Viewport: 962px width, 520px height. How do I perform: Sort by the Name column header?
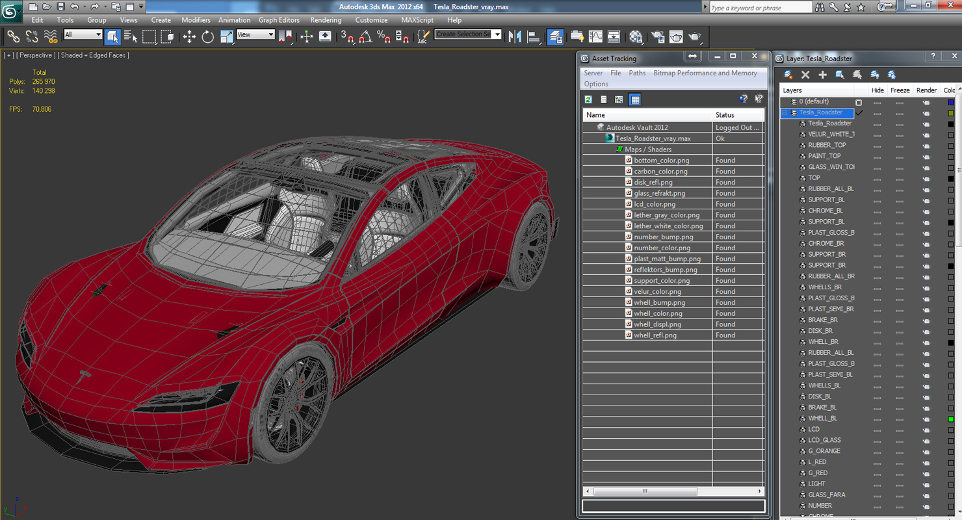pyautogui.click(x=647, y=115)
